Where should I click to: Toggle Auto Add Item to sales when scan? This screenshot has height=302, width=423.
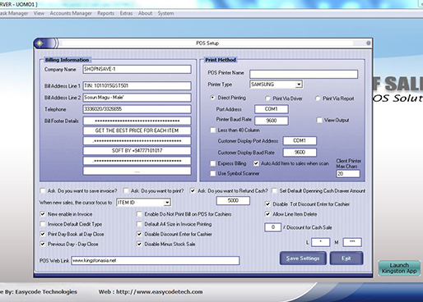click(x=256, y=163)
